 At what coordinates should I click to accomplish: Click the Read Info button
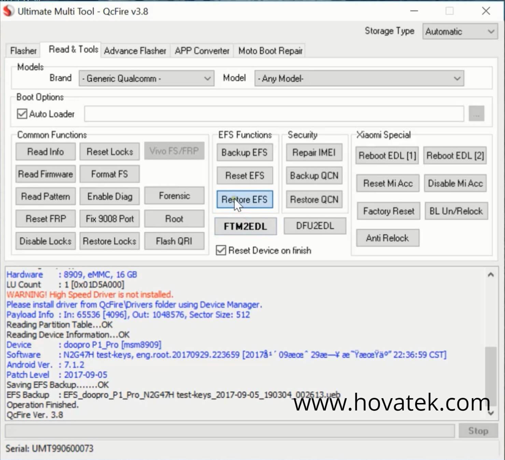(45, 152)
